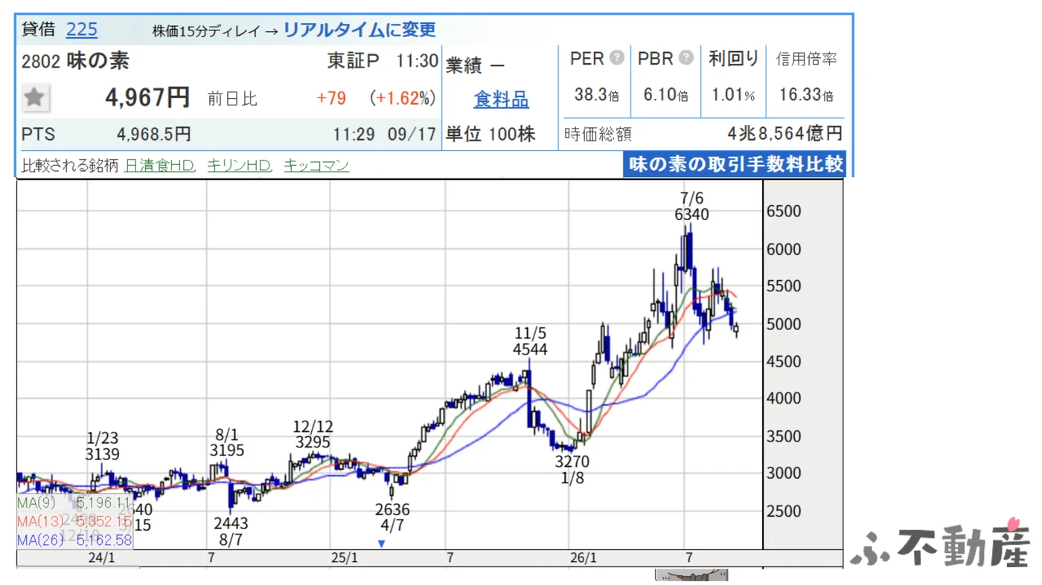This screenshot has width=1042, height=585.
Task: Open compared stock キッコマン
Action: point(316,165)
